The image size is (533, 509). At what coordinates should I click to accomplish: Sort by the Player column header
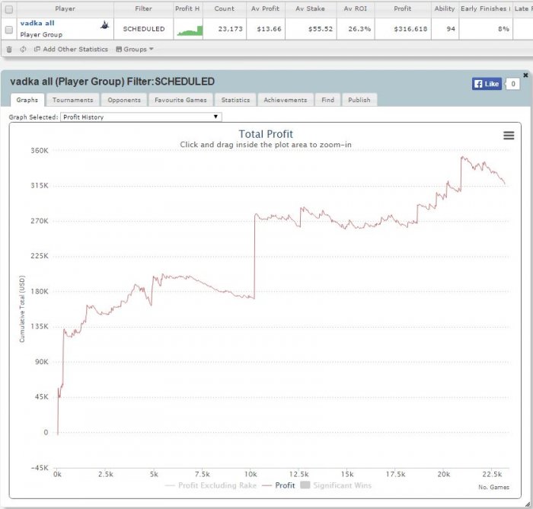click(x=65, y=9)
